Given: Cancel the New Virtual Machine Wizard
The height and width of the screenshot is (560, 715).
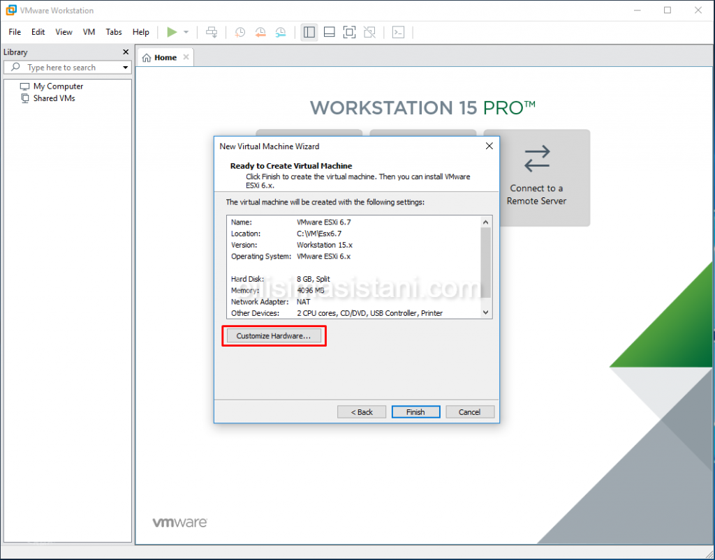Looking at the screenshot, I should [x=470, y=411].
